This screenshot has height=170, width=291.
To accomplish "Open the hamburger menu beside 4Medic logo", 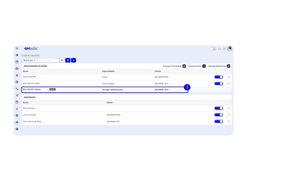I will (x=17, y=49).
